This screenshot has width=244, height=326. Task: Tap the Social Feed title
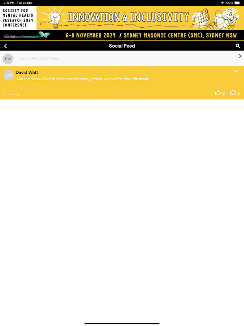[x=122, y=46]
